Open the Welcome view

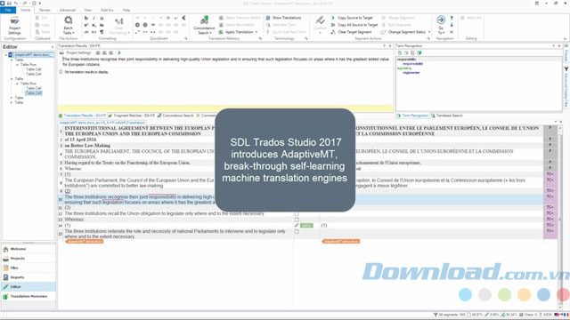point(28,249)
